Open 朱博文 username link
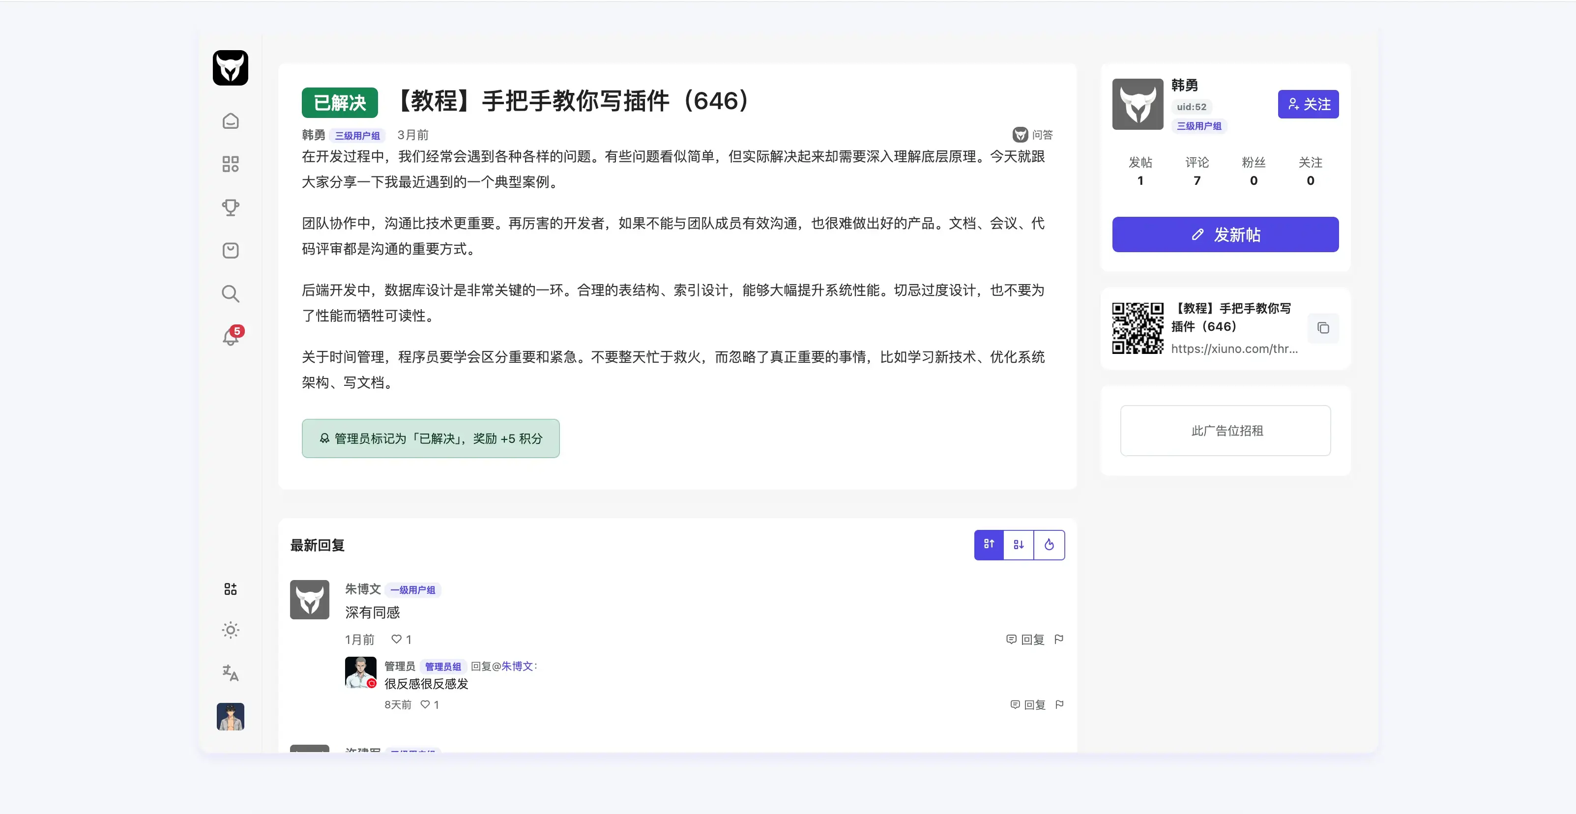The width and height of the screenshot is (1576, 814). 363,589
